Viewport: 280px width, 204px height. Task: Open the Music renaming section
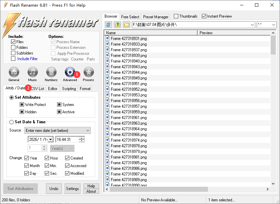tap(32, 72)
